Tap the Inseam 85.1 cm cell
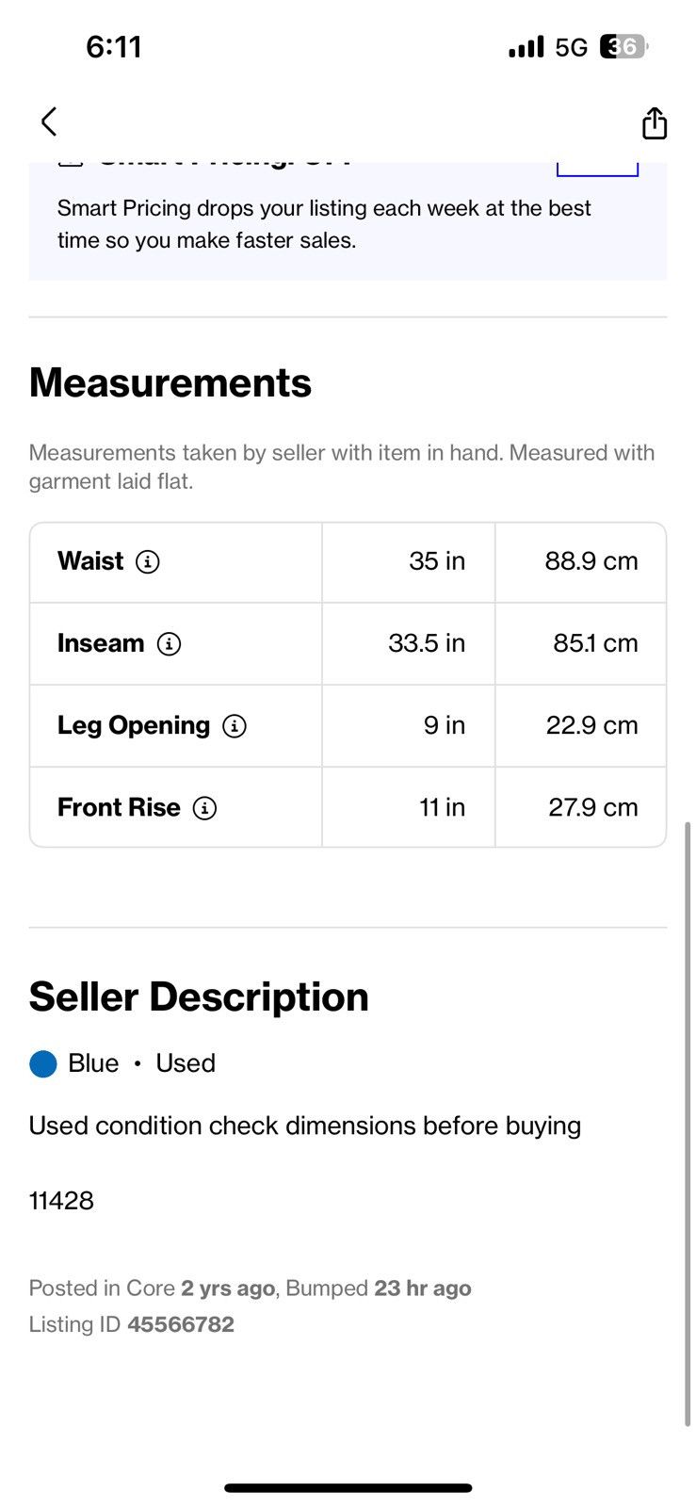 coord(581,644)
